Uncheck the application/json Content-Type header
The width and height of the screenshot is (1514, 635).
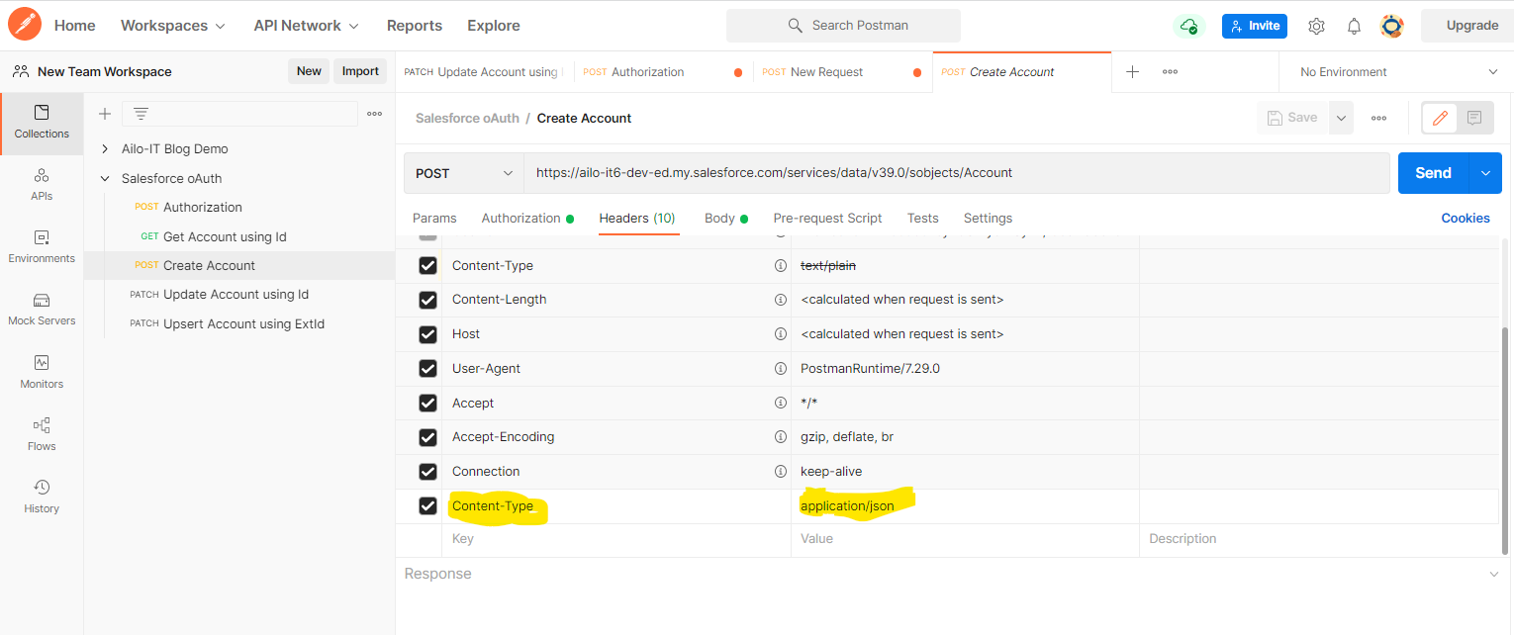tap(427, 505)
